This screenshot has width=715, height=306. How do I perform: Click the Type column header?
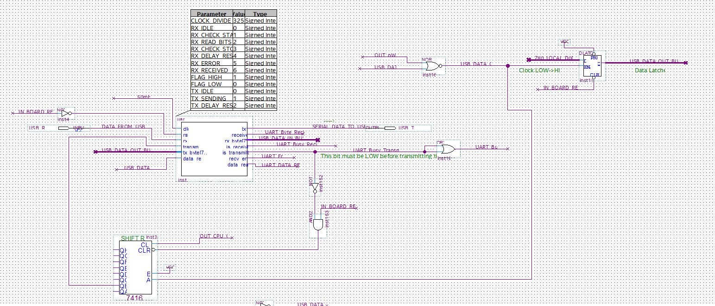(x=260, y=14)
